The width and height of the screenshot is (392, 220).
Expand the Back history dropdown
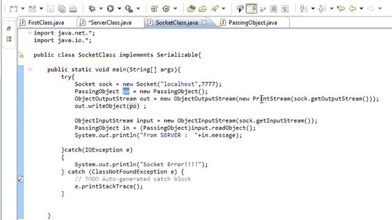361,9
